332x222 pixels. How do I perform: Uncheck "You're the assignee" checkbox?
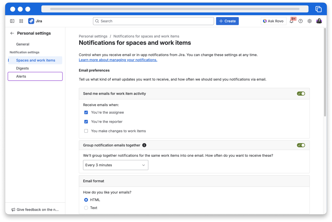coord(86,113)
